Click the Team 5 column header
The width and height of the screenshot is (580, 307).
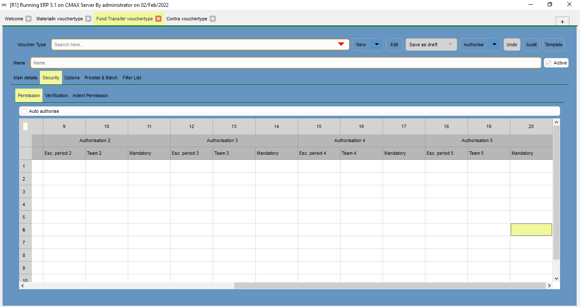(489, 153)
